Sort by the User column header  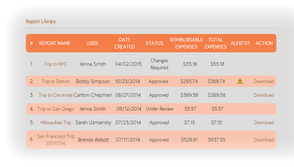coord(92,43)
